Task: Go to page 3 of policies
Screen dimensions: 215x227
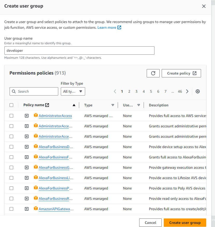Action: point(136,91)
